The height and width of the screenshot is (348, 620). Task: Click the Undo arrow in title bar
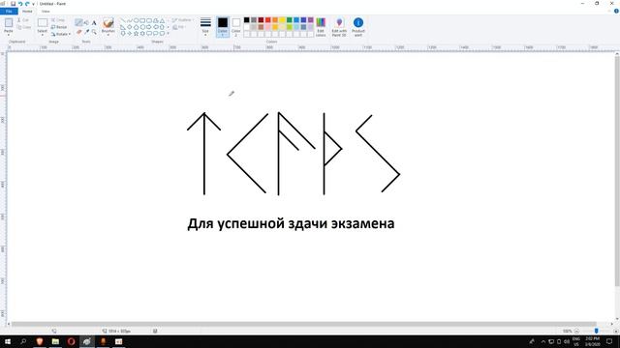tap(20, 4)
